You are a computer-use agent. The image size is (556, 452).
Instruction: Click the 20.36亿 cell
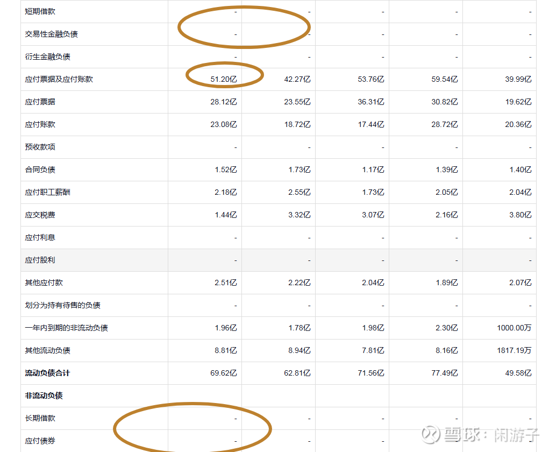coord(518,124)
